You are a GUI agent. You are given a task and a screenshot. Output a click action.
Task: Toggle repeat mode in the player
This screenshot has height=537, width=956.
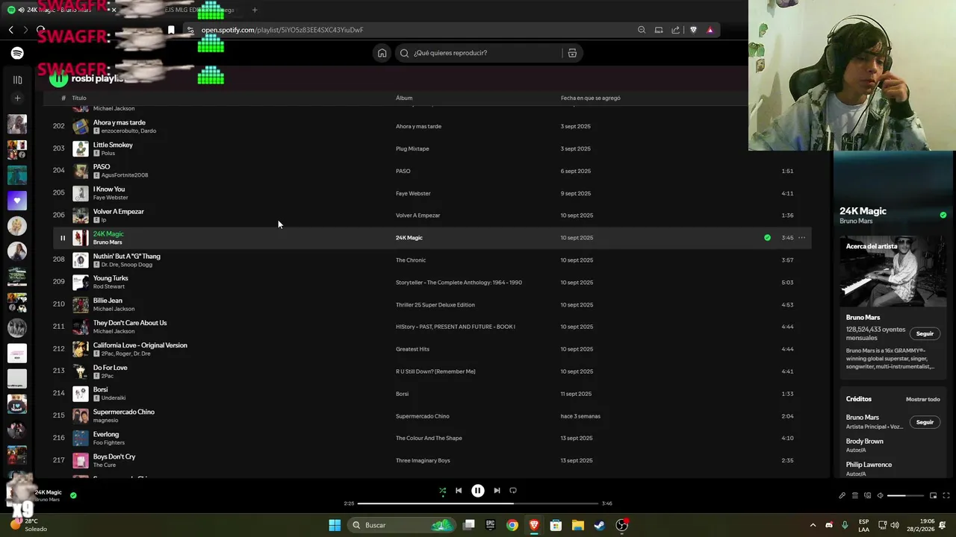513,491
